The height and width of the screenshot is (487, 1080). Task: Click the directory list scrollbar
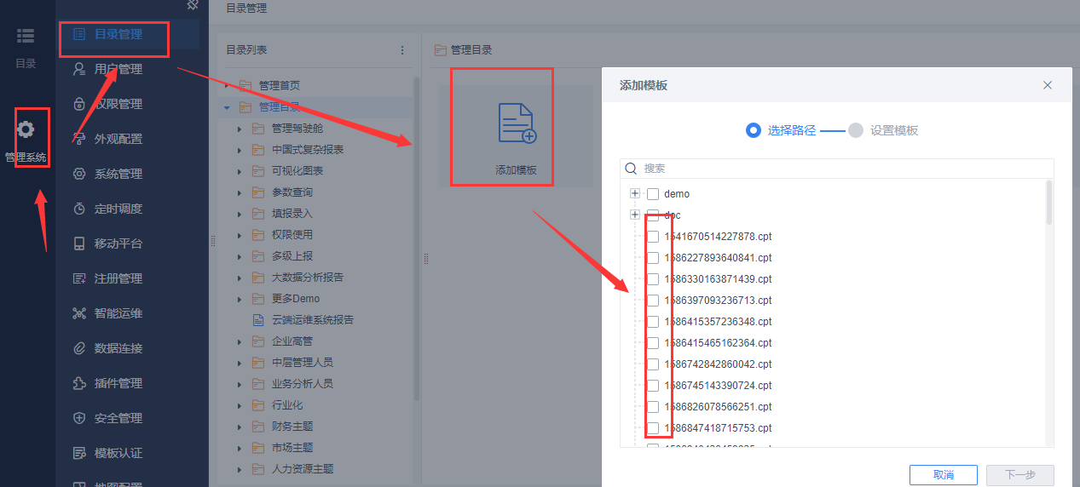pos(416,238)
